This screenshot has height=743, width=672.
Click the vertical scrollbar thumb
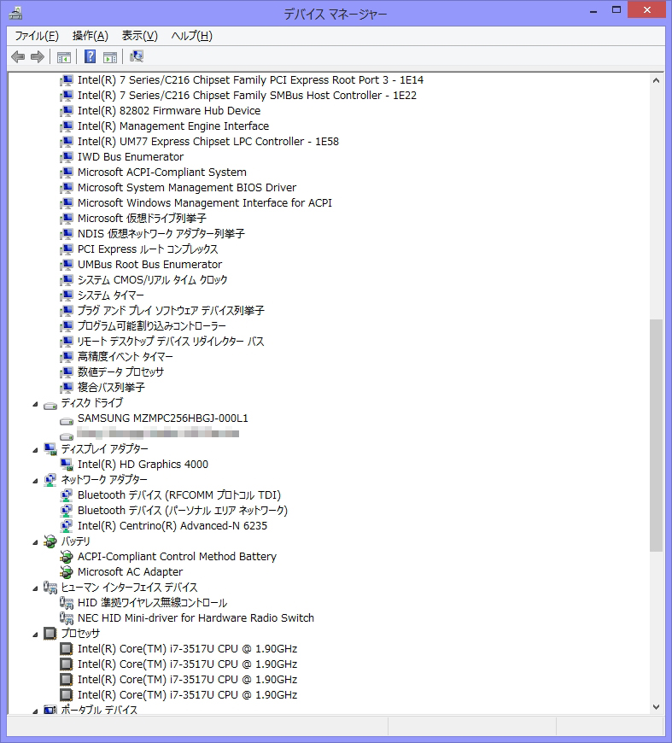click(656, 436)
